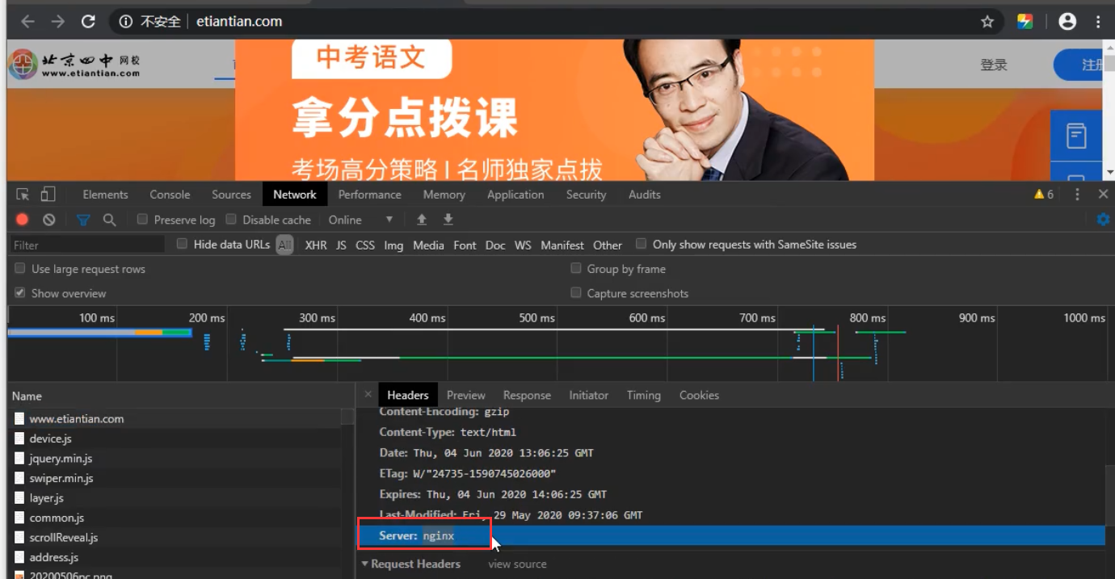Open network search magnifier icon

[x=109, y=220]
